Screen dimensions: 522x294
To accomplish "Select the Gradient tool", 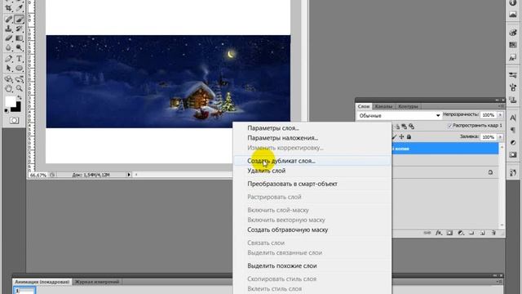I will [x=20, y=38].
